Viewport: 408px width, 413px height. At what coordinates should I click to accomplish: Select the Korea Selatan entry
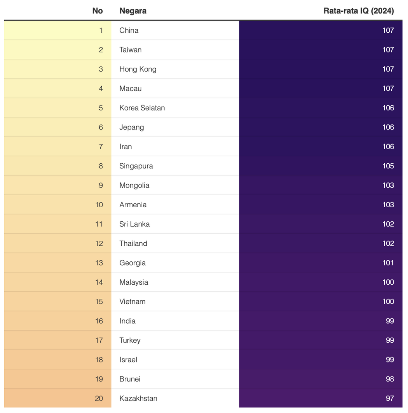(175, 108)
